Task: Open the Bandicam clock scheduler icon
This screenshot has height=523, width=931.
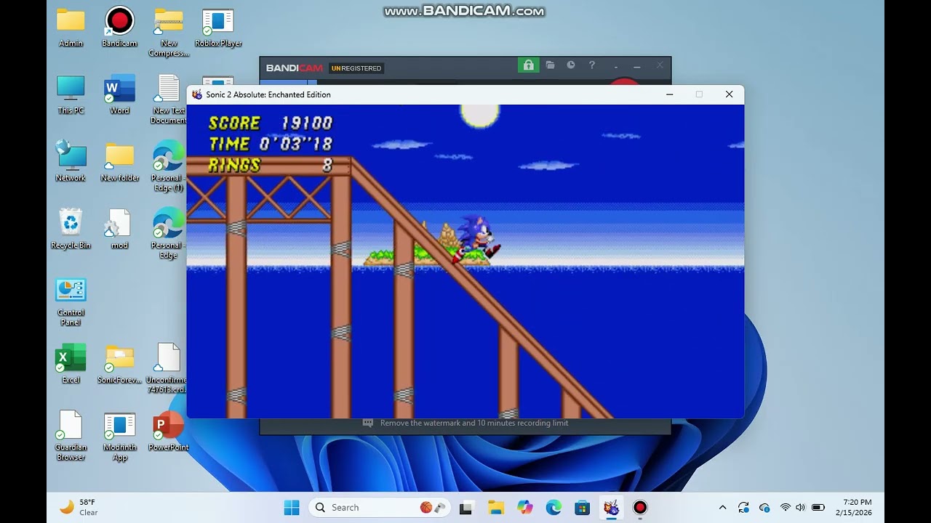Action: 571,65
